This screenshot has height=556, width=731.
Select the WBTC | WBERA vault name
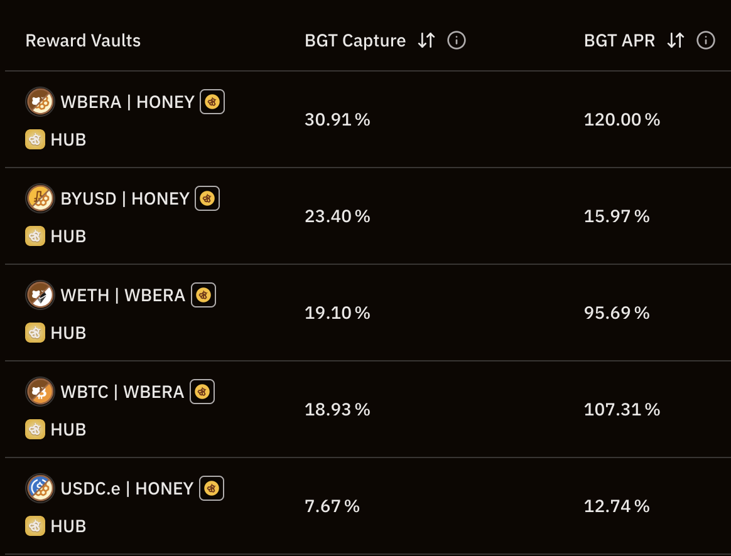point(122,392)
